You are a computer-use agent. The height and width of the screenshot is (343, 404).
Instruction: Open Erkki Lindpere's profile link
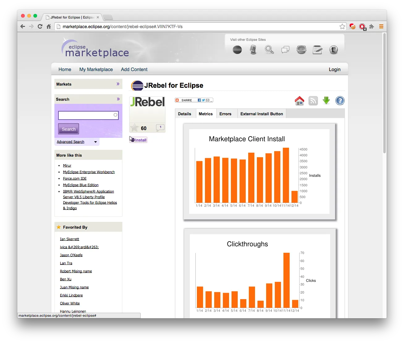[71, 295]
